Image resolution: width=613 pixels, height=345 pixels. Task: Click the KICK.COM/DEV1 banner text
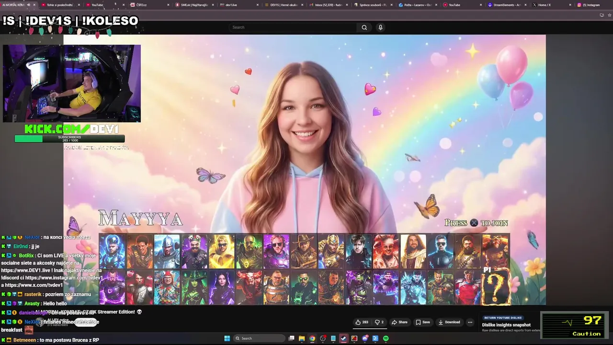pos(71,129)
